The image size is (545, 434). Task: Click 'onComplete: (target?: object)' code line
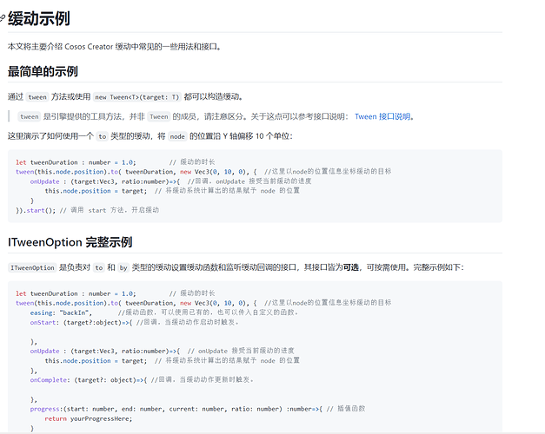[x=142, y=380]
